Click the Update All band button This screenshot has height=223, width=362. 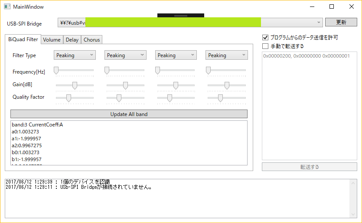[x=129, y=114]
